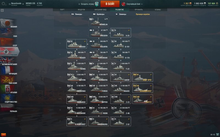Viewport: 220px width, 137px height.
Task: Start battle with the В БОЙ! button
Action: (x=110, y=4)
